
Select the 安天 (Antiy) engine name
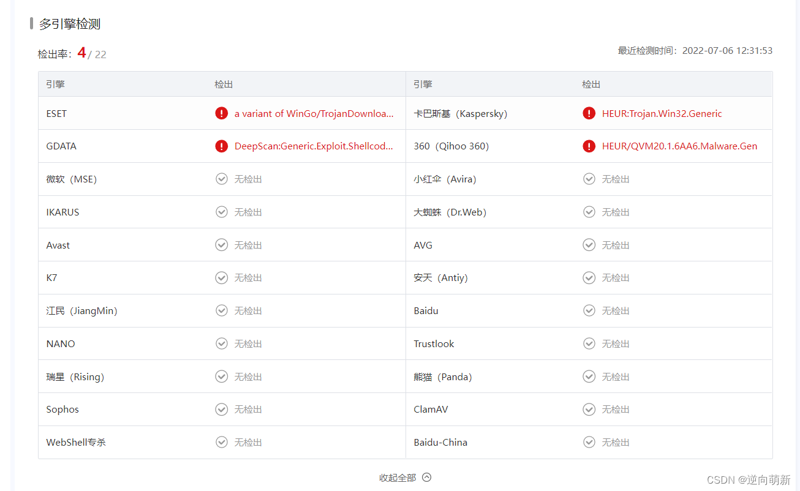(441, 278)
